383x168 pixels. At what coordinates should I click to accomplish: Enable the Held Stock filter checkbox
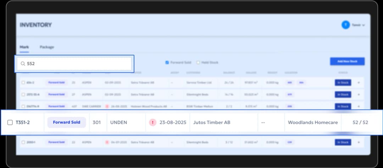[198, 62]
